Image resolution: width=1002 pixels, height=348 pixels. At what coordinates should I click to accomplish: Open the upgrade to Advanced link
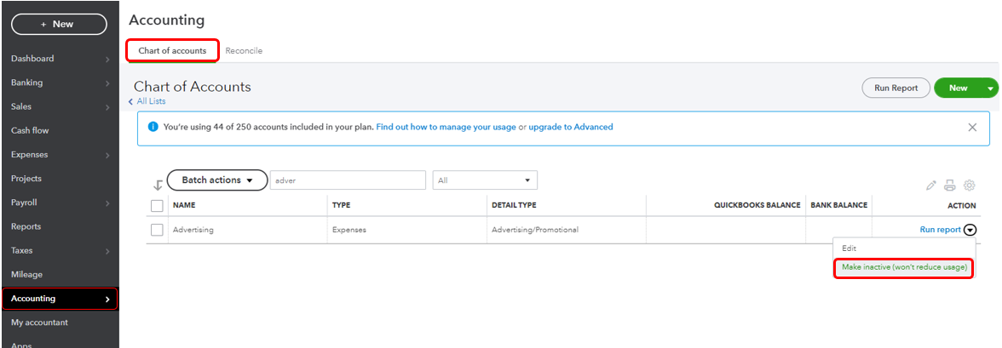571,127
